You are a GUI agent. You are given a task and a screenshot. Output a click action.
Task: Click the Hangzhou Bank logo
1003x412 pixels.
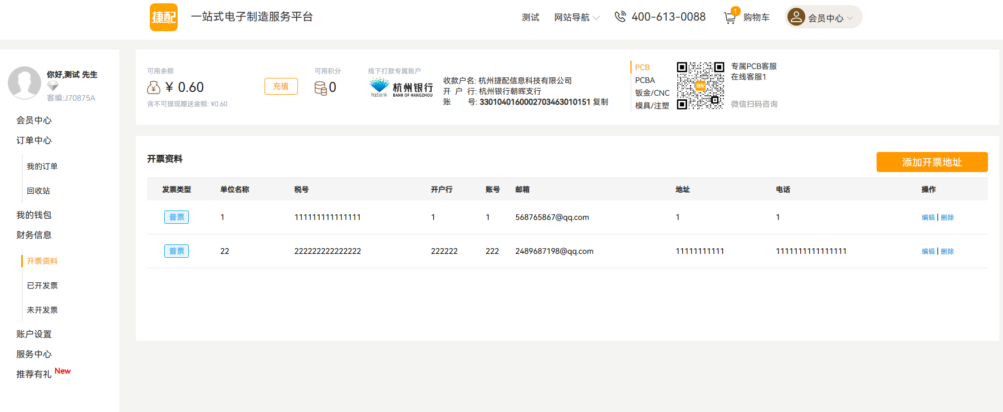pos(401,87)
